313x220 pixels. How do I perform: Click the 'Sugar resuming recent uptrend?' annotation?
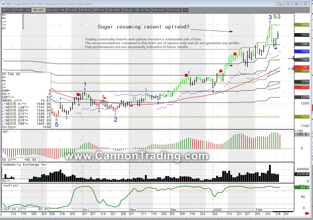point(144,27)
